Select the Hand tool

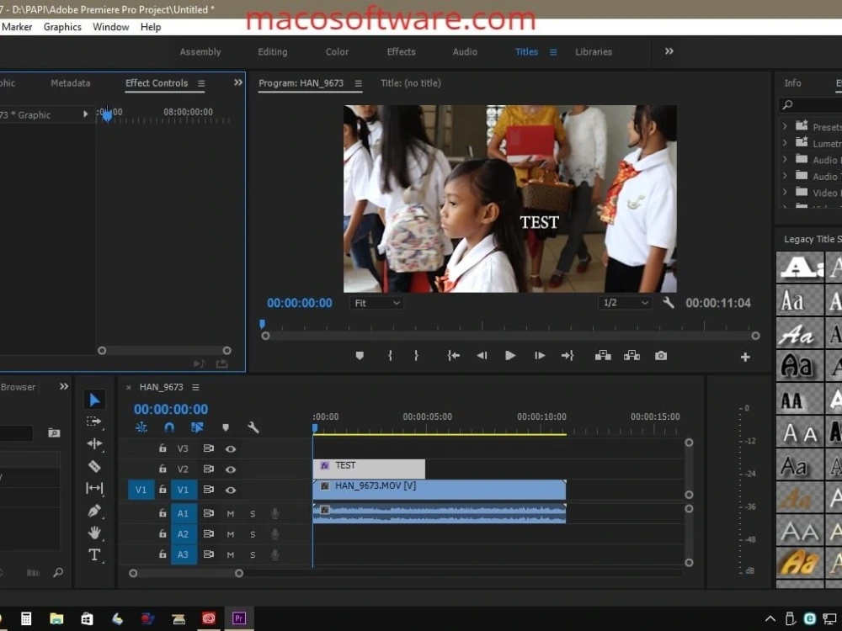94,533
